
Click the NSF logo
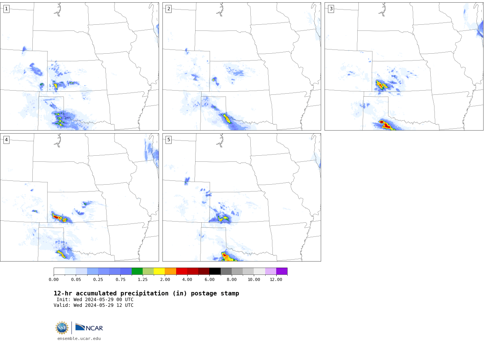point(62,328)
